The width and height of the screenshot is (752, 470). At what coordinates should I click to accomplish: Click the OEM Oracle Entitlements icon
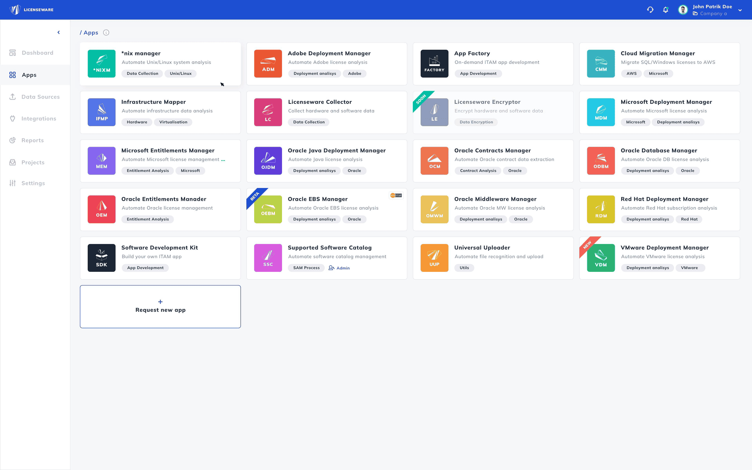pos(102,209)
